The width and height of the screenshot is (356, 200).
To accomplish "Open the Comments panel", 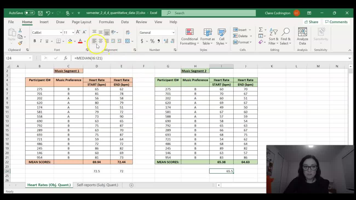I will point(336,22).
